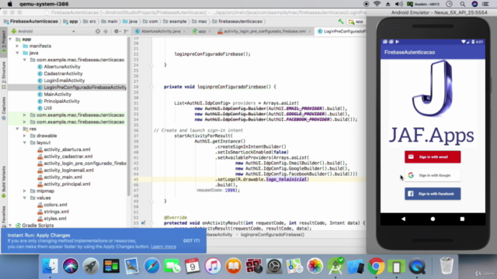Viewport: 497px width, 279px height.
Task: Open CadastrarActivity class file
Action: coord(63,74)
